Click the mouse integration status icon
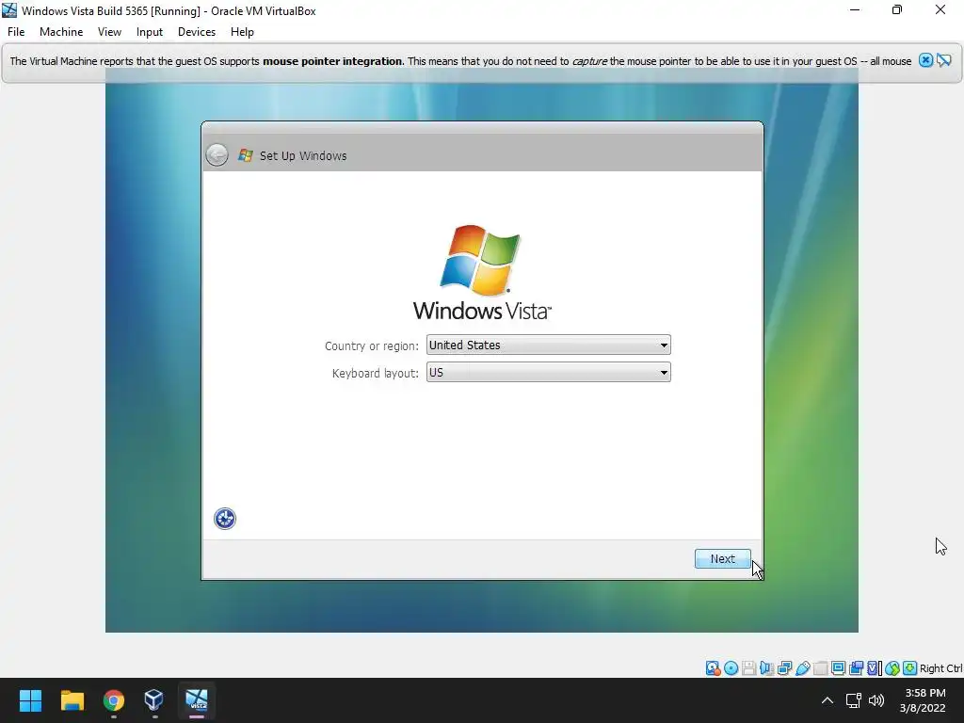Viewport: 964px width, 723px height. tap(892, 668)
